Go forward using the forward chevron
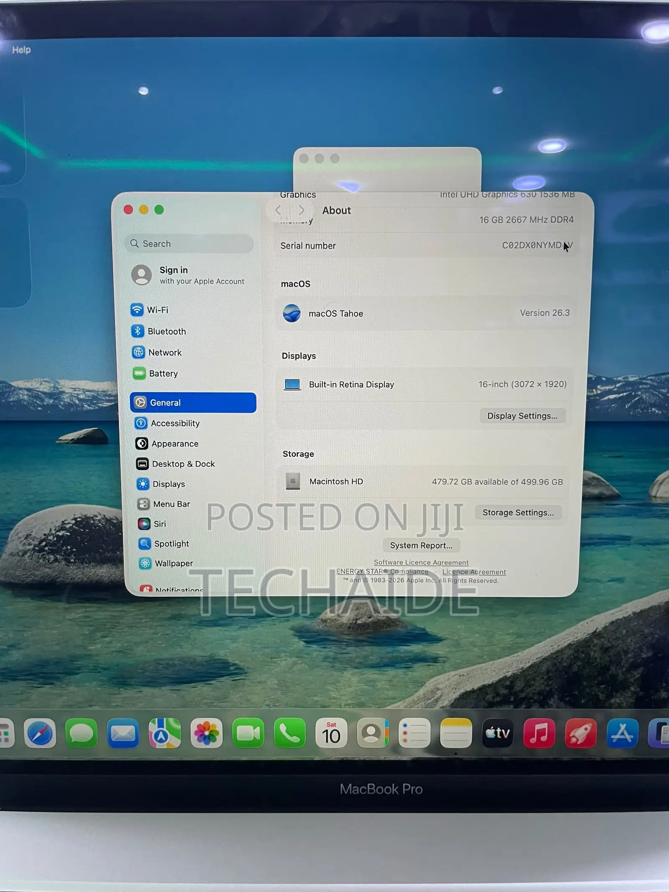The image size is (669, 892). [x=301, y=210]
